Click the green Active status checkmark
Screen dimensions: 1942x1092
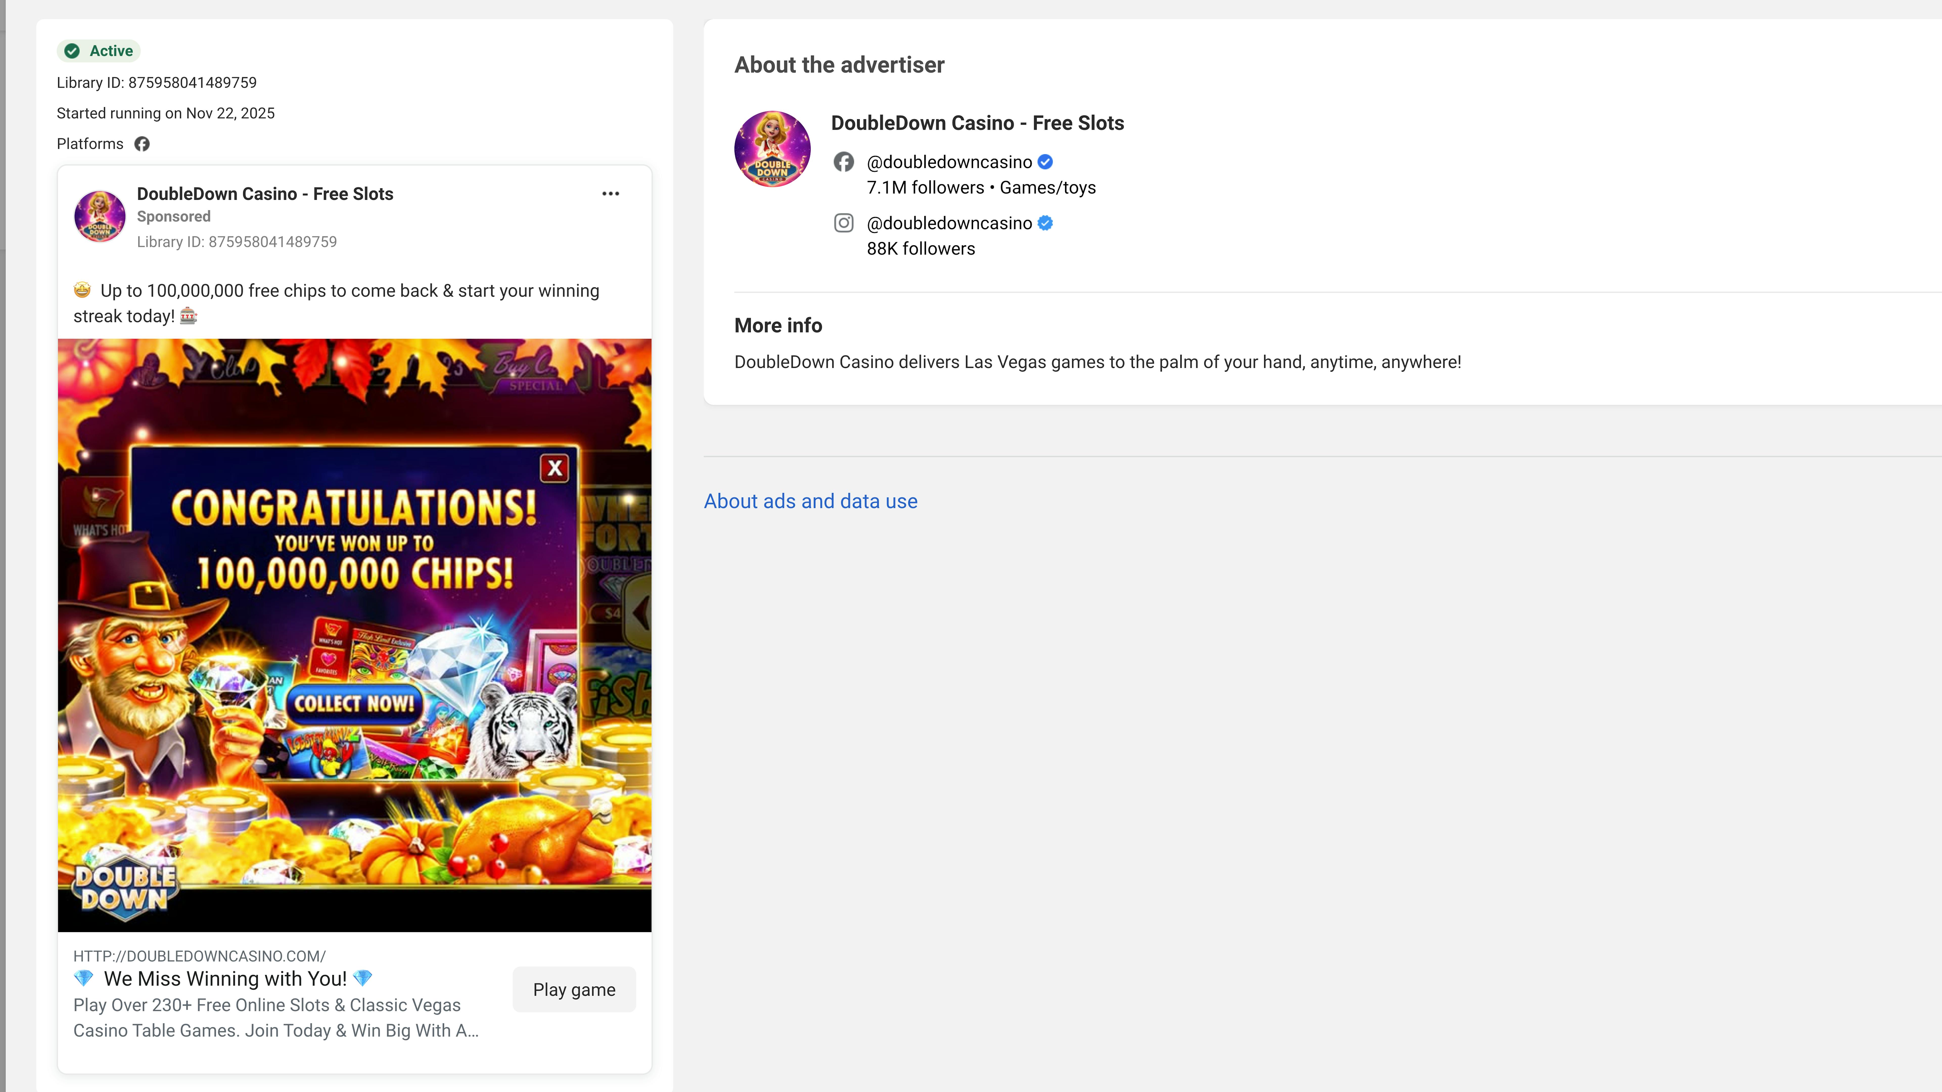(x=72, y=51)
